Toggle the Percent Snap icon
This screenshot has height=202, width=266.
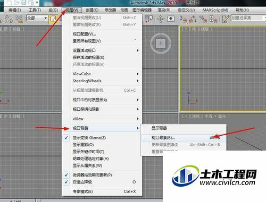tap(203, 19)
